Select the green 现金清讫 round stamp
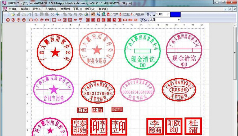This screenshot has width=238, height=136. coord(142,51)
